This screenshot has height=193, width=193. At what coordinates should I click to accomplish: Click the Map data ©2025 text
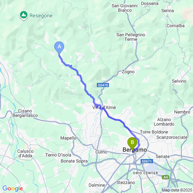(x=177, y=190)
